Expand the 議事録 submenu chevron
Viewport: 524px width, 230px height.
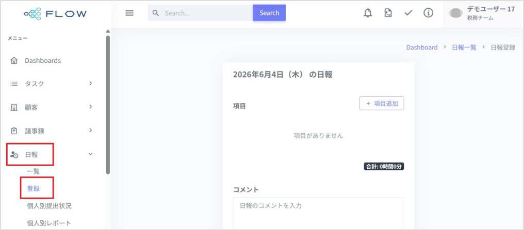(91, 130)
